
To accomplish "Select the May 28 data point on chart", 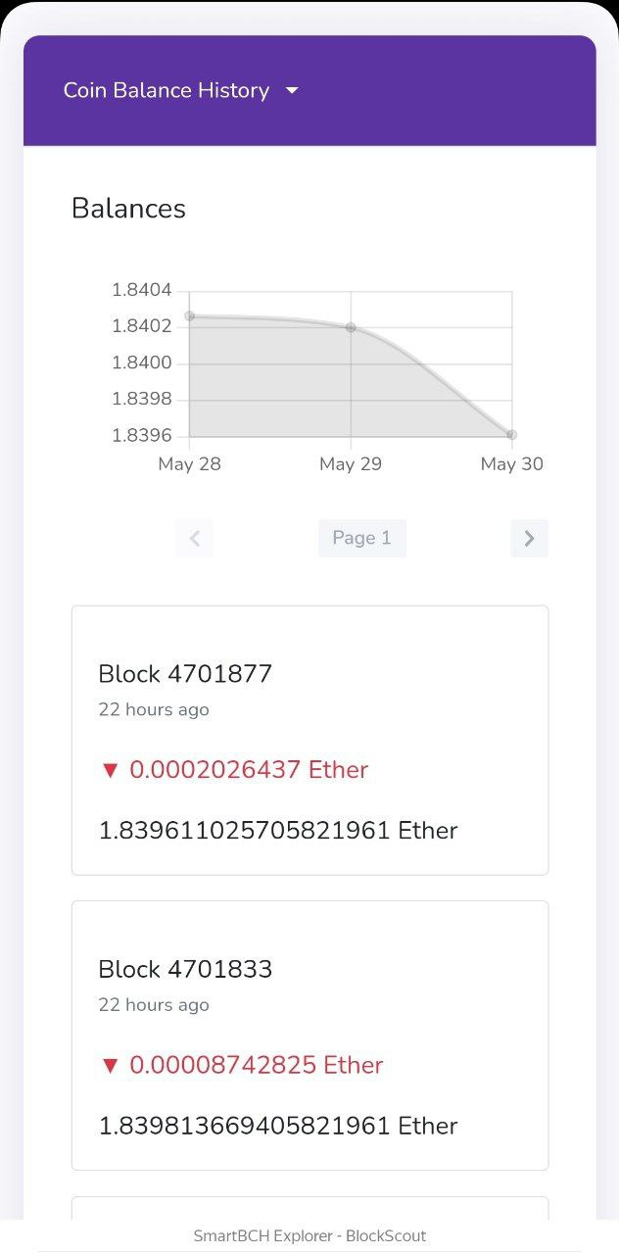I will click(189, 316).
